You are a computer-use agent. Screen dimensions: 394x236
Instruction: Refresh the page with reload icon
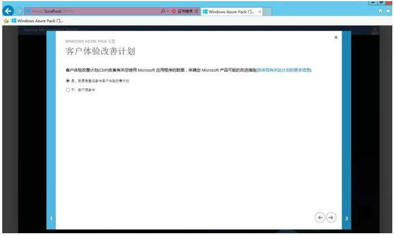(197, 11)
